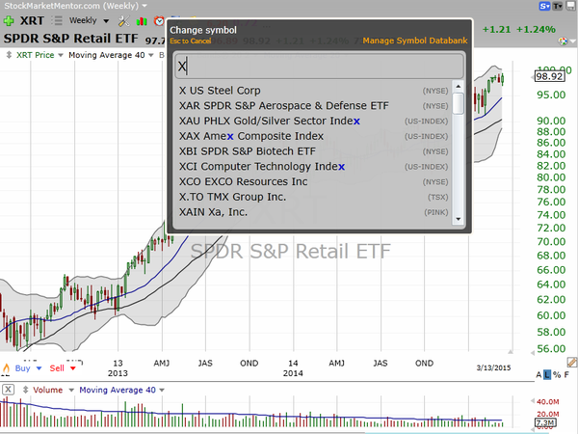
Task: Open the chart tools wrench icon
Action: tap(124, 21)
